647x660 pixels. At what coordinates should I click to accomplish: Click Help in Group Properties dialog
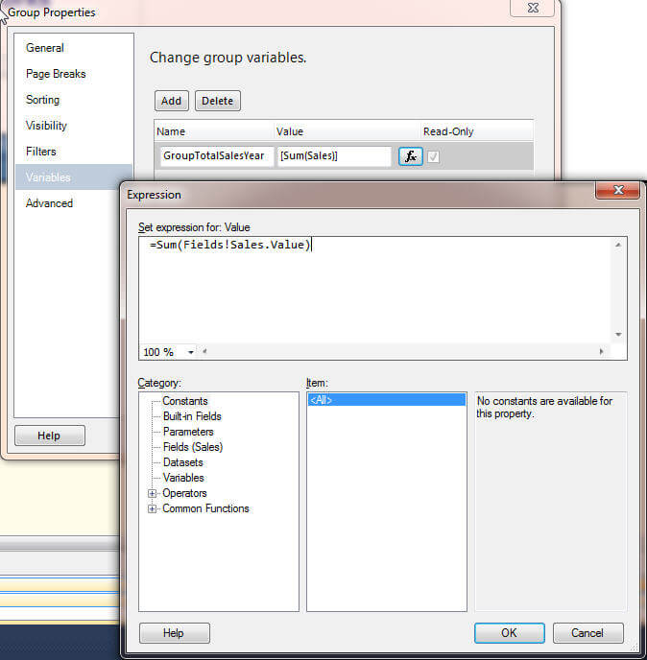(50, 436)
